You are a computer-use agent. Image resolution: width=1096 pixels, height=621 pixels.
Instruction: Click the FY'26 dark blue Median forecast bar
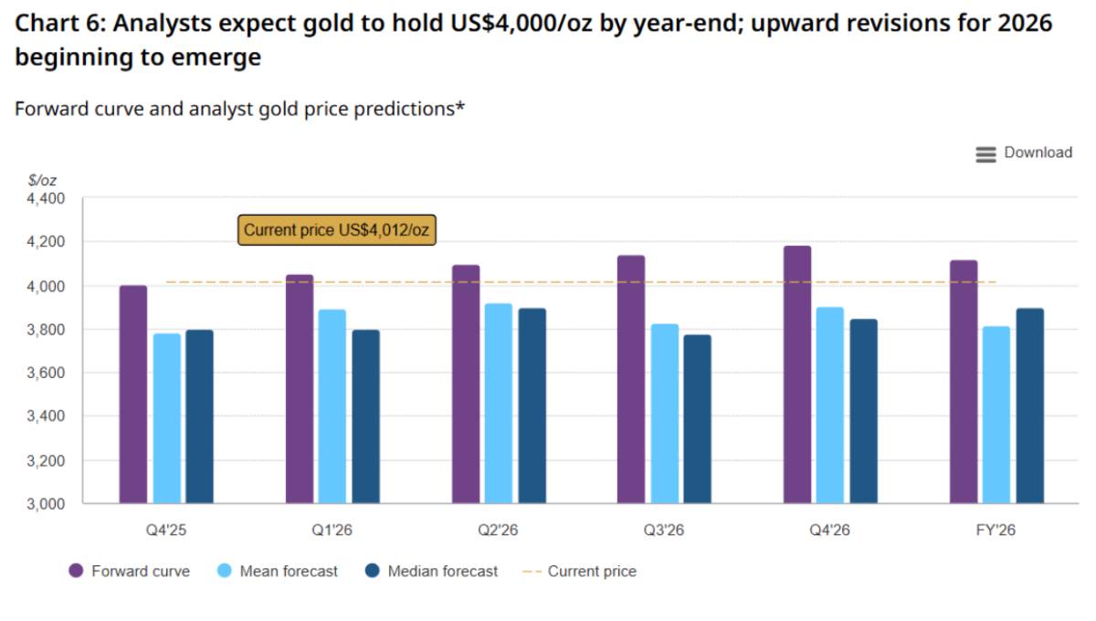pos(1029,405)
